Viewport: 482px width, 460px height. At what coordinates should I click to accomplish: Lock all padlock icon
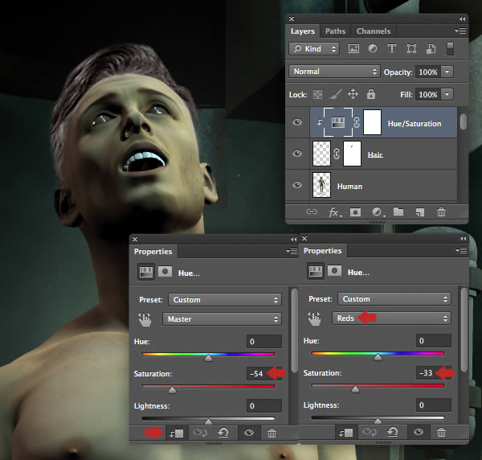[371, 94]
